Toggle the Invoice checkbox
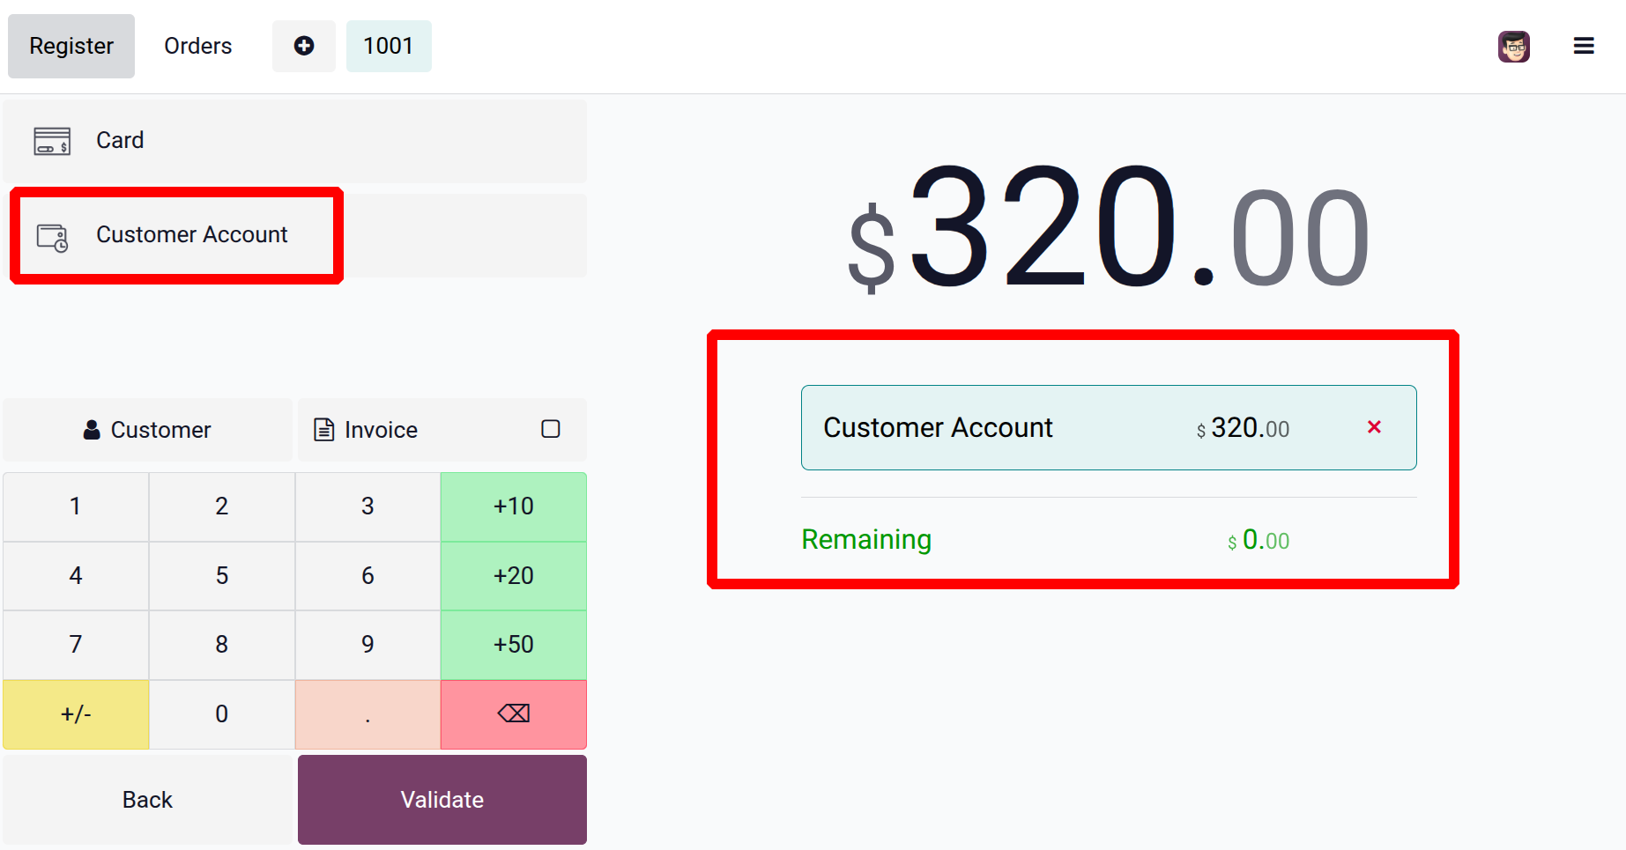This screenshot has width=1626, height=850. [x=550, y=429]
